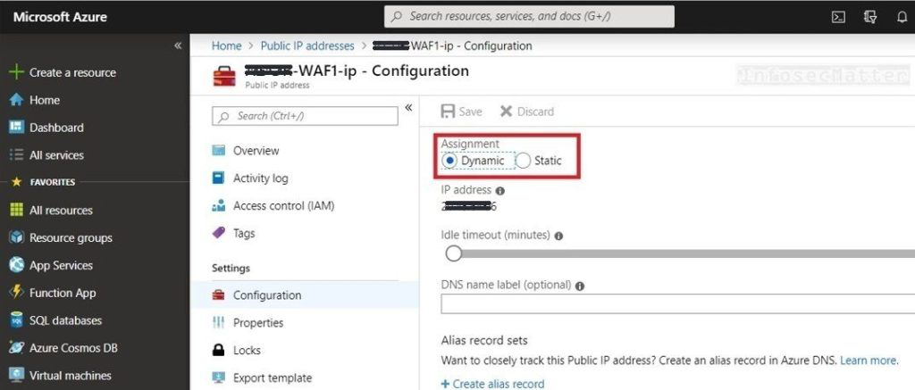Click the Idle timeout slider track

pyautogui.click(x=688, y=254)
